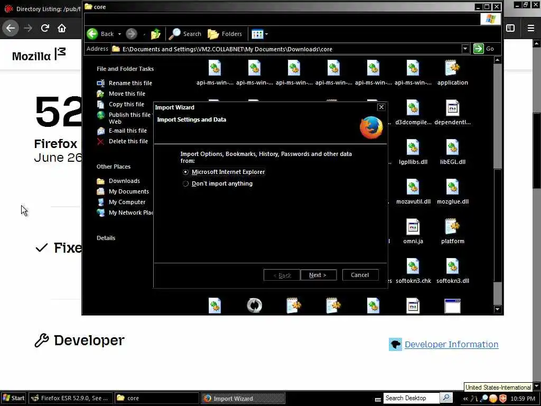Viewport: 541px width, 406px height.
Task: Click the Mozilla logo on page
Action: coord(39,55)
